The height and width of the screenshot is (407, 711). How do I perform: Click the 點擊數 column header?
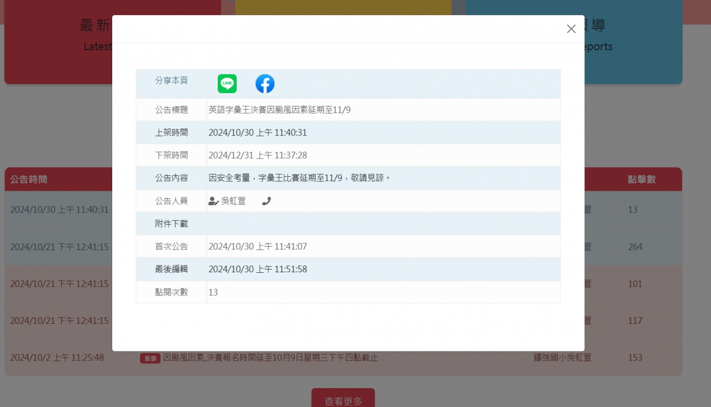point(642,179)
